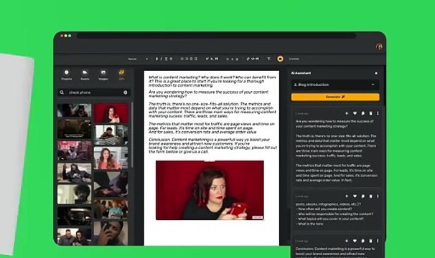Delete the 'posts, ebooks, infographics' result
This screenshot has height=258, width=435.
click(x=370, y=196)
